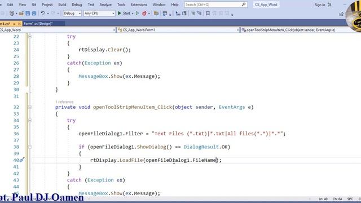Open the New Project dropdown arrow
This screenshot has height=203, width=361.
(16, 14)
